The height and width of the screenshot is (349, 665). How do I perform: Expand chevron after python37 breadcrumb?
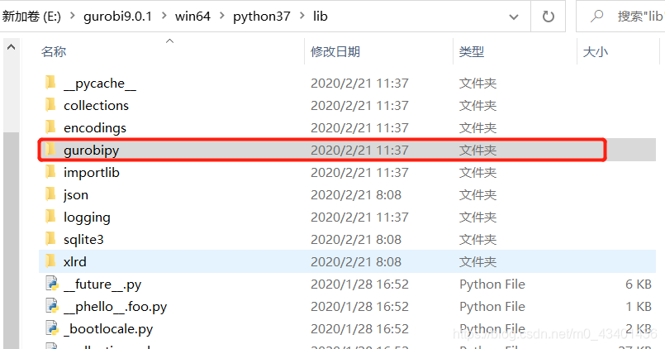pyautogui.click(x=302, y=17)
